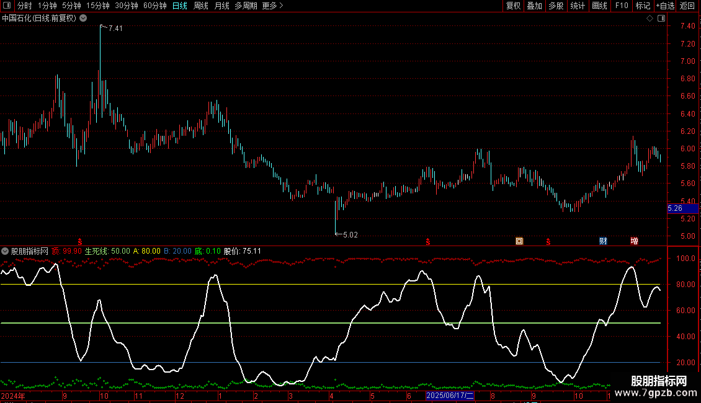
Task: Switch to 5分钟 period
Action: (x=71, y=6)
